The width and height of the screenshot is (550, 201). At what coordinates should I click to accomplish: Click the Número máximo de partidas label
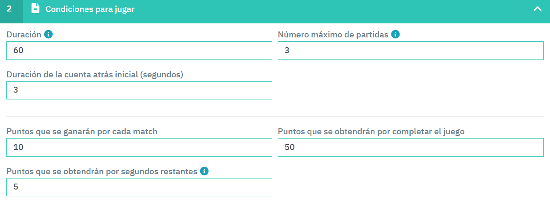tap(333, 35)
